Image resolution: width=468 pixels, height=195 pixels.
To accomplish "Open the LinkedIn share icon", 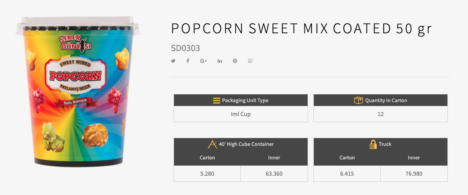I will click(x=220, y=61).
